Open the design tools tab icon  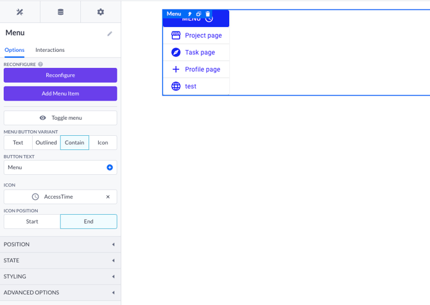20,12
